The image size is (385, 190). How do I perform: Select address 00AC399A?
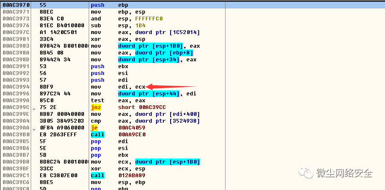[16, 101]
